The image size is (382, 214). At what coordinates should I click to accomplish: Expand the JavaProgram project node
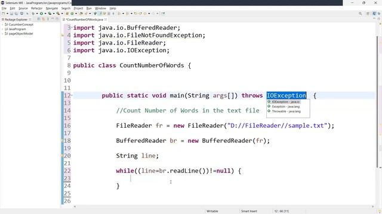point(2,29)
